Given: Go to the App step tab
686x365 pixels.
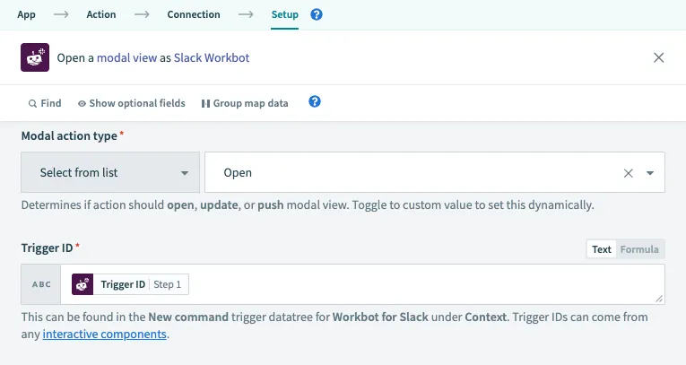Looking at the screenshot, I should pos(27,14).
